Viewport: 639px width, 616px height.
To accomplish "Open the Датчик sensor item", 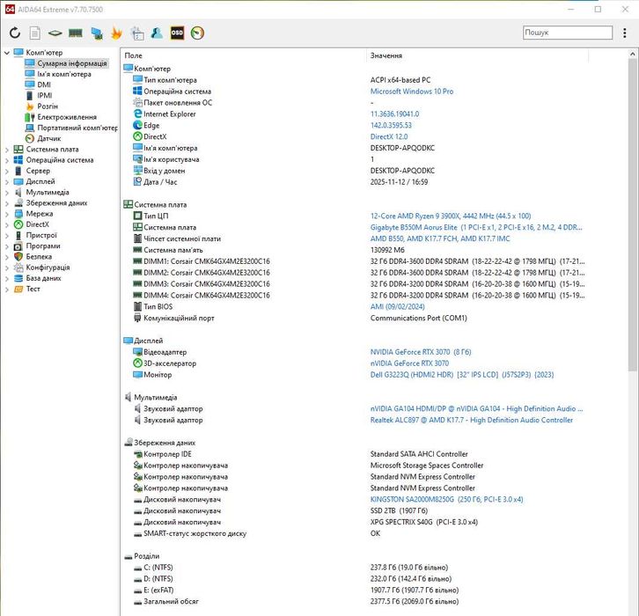I will coord(49,138).
